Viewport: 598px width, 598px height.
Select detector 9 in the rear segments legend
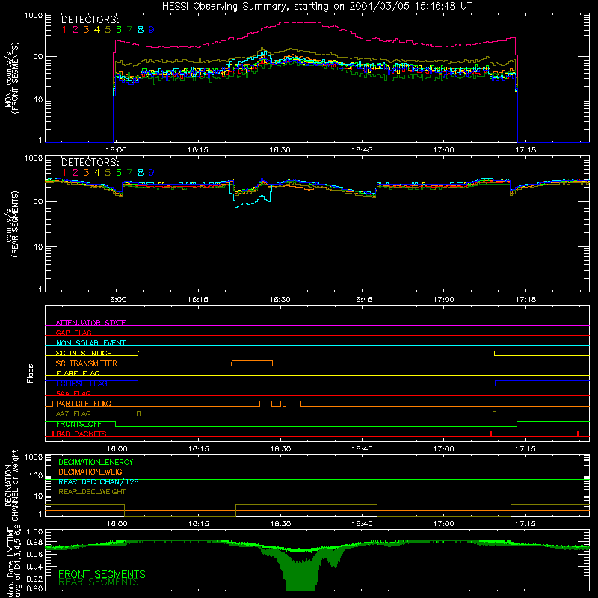[152, 173]
